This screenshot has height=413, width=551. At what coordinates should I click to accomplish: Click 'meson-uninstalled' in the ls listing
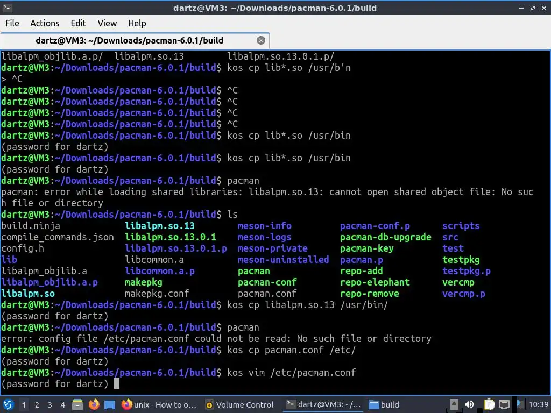point(283,260)
